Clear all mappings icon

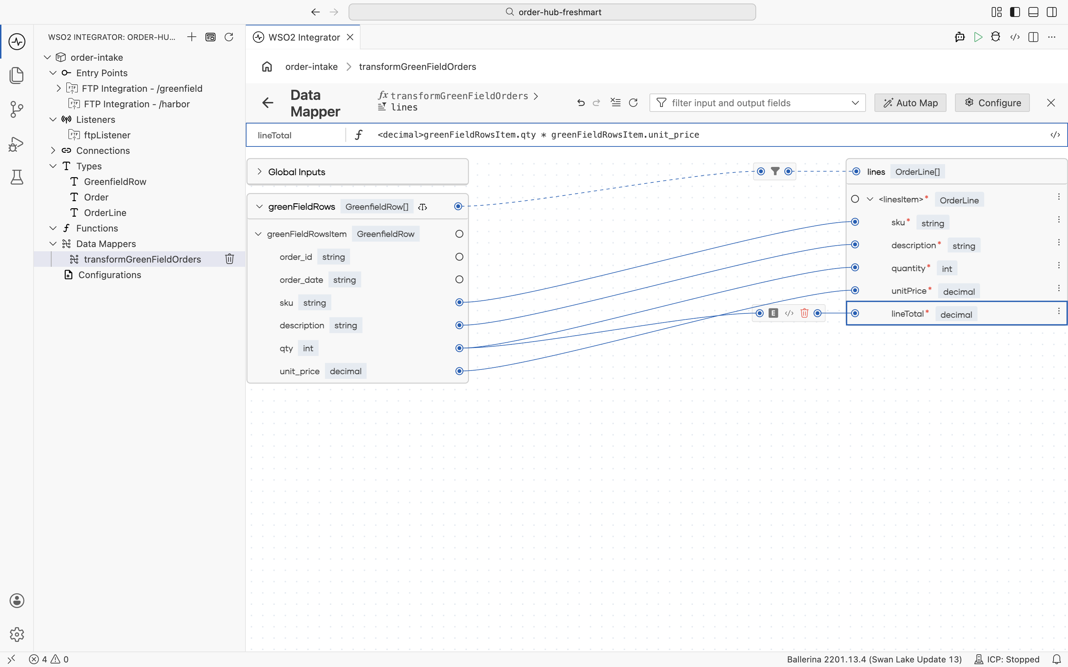pyautogui.click(x=615, y=103)
